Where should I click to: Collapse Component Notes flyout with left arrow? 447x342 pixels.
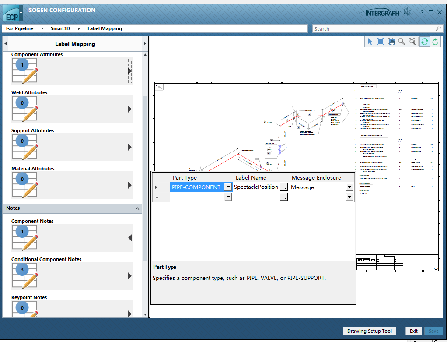coord(130,238)
